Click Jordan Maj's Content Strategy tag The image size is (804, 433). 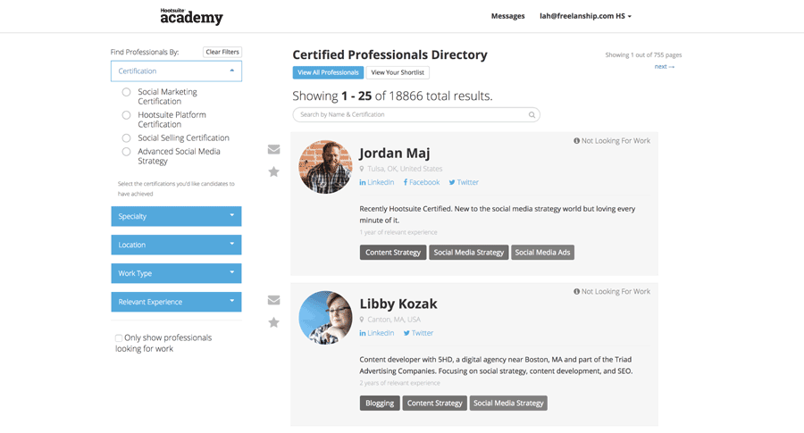[393, 253]
